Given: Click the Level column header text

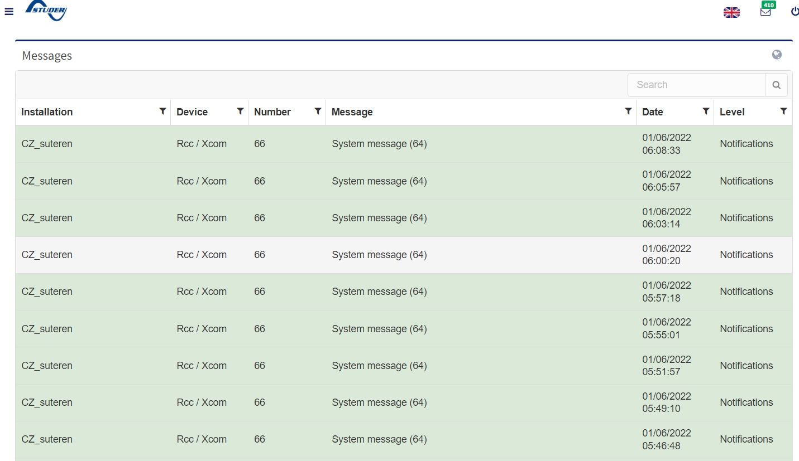Looking at the screenshot, I should tap(732, 112).
